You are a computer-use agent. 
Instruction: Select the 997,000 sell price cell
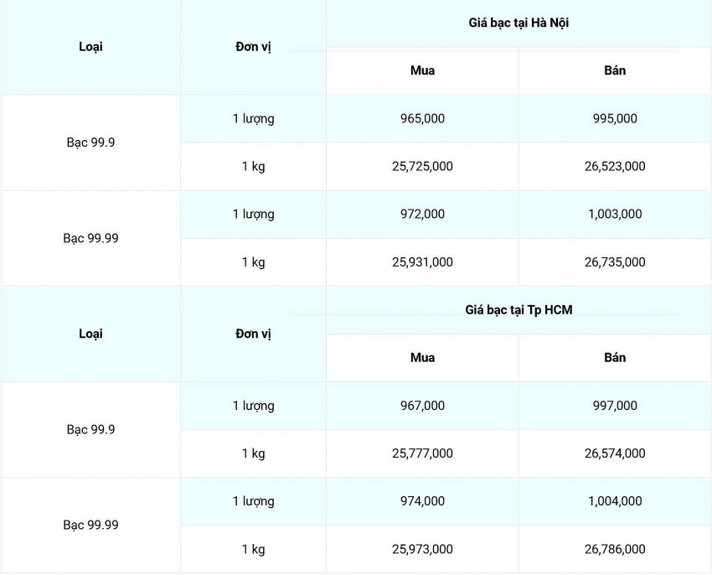click(615, 406)
